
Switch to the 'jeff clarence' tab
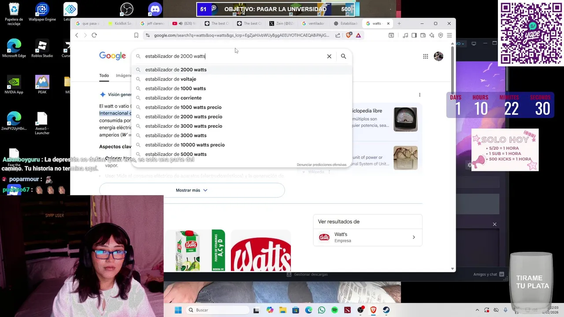click(153, 23)
